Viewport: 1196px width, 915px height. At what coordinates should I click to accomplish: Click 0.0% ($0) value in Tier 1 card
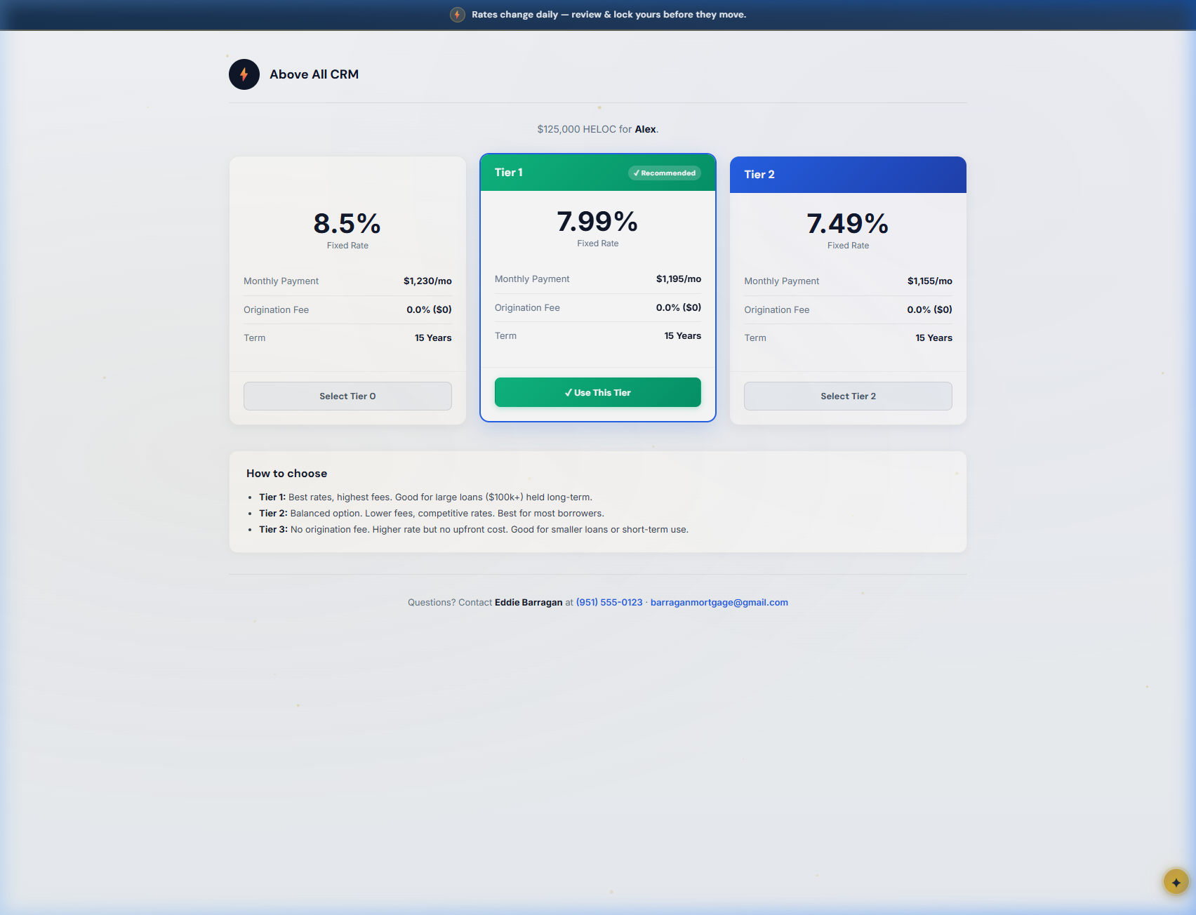click(679, 307)
